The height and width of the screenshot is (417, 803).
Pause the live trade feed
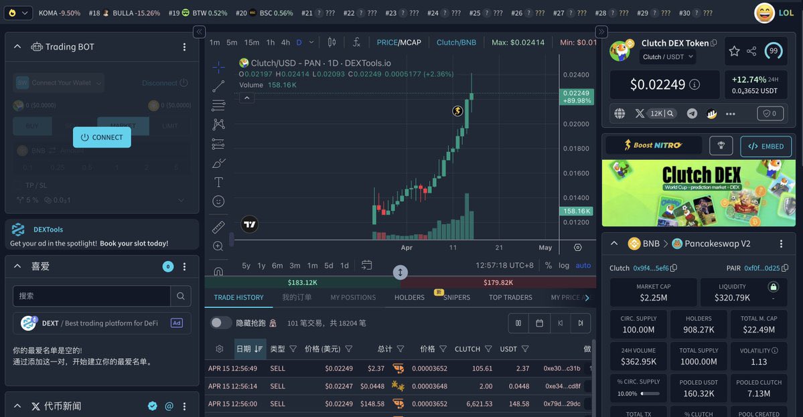pyautogui.click(x=518, y=323)
